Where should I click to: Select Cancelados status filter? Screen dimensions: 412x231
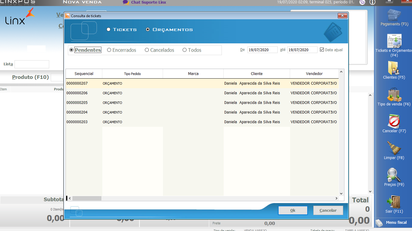[x=147, y=50]
